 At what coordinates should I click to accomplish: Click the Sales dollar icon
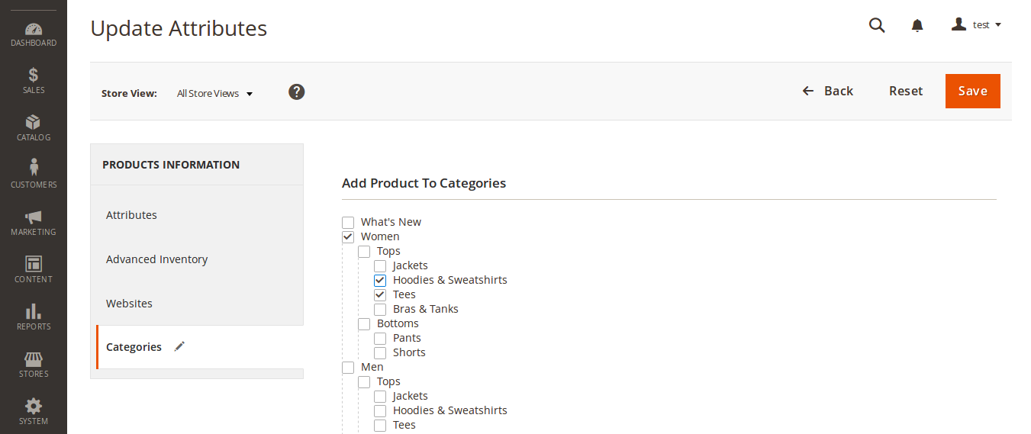34,76
